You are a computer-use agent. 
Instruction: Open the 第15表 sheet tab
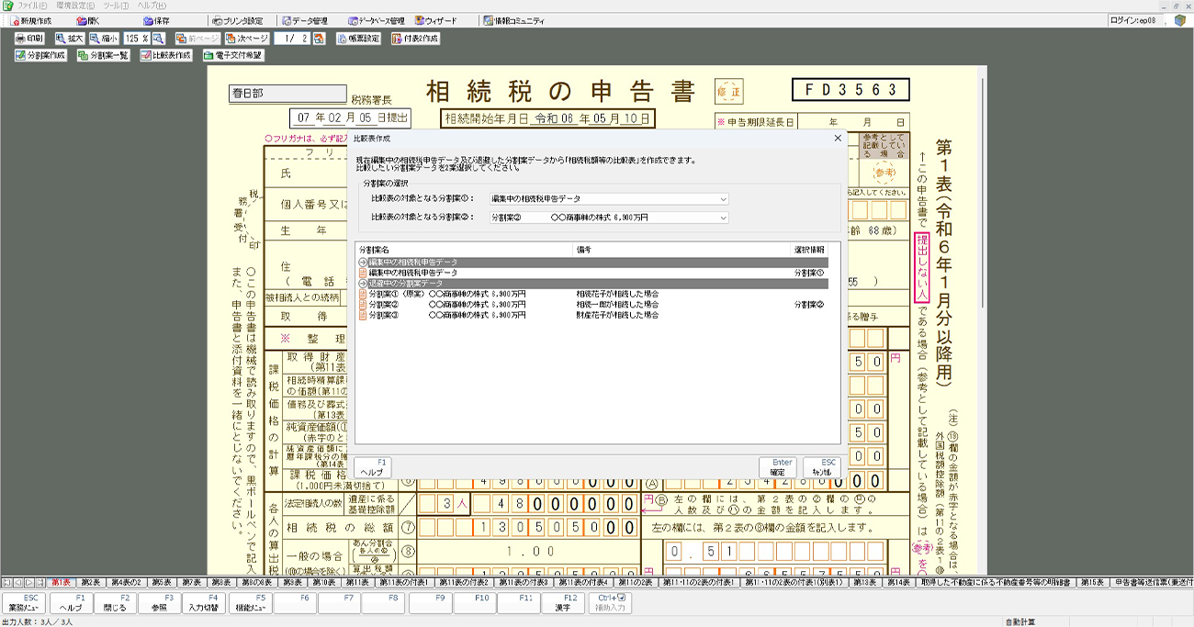[1091, 582]
